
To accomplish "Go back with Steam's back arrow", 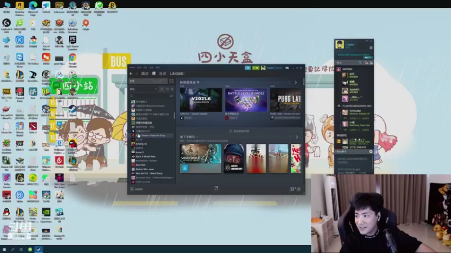I will tap(131, 74).
